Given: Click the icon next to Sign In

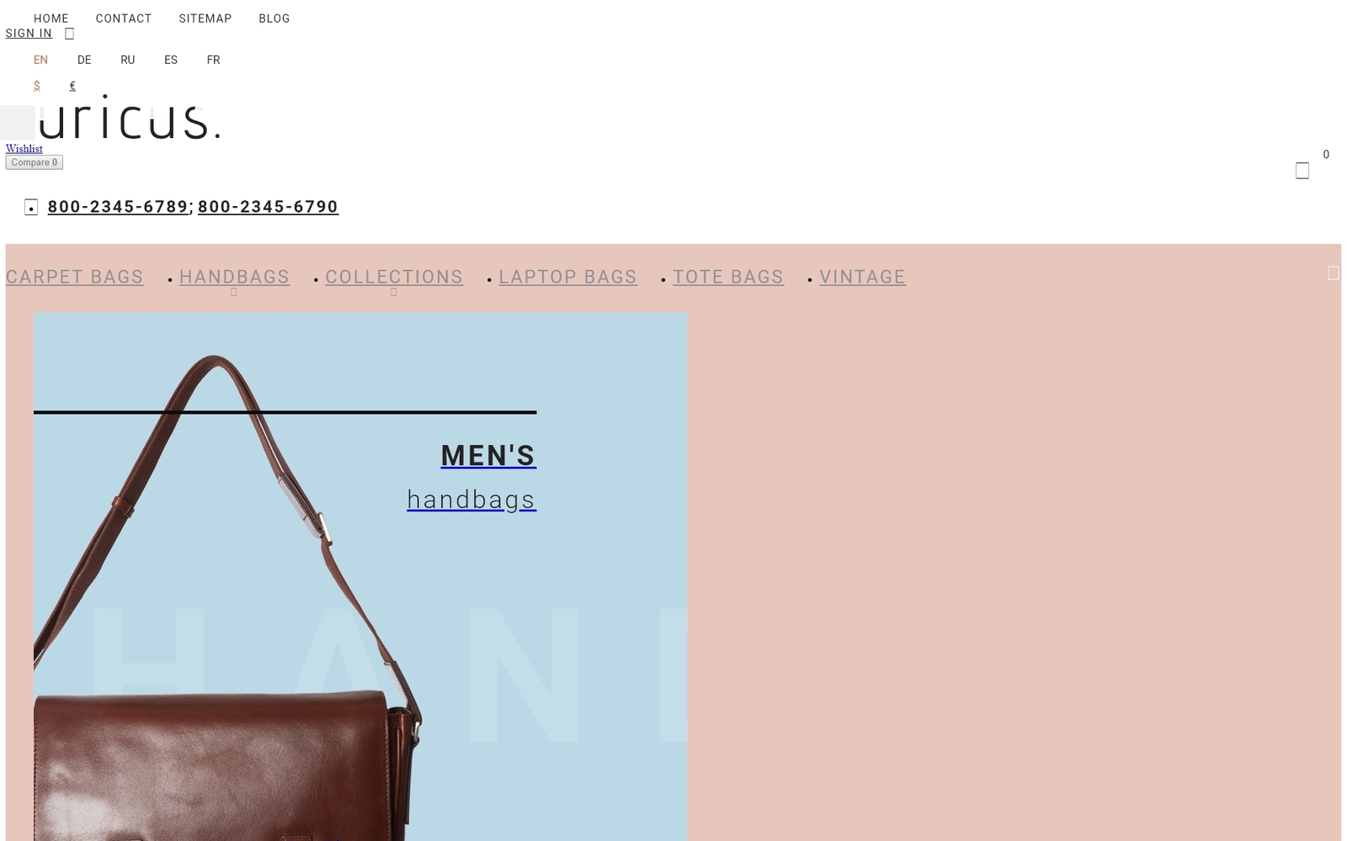Looking at the screenshot, I should (x=69, y=34).
